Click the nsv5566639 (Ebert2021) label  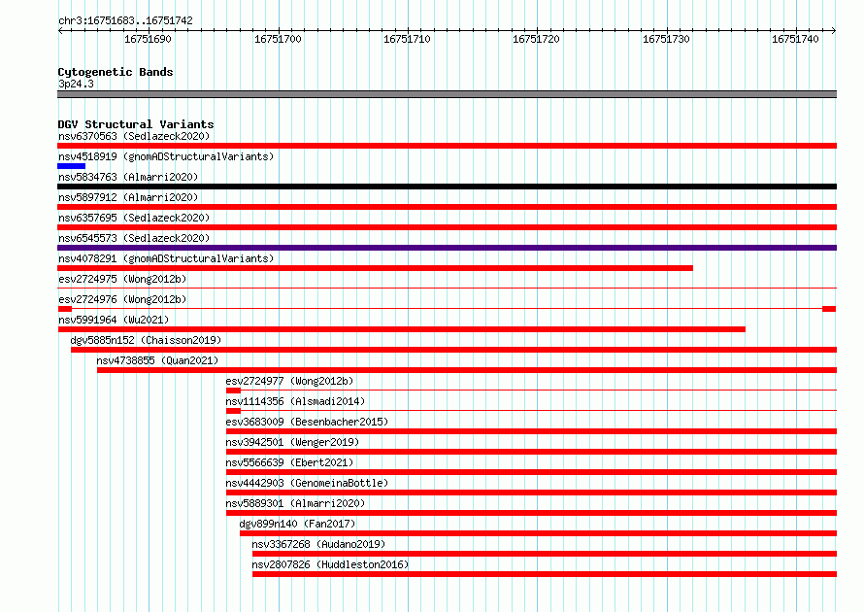[289, 462]
